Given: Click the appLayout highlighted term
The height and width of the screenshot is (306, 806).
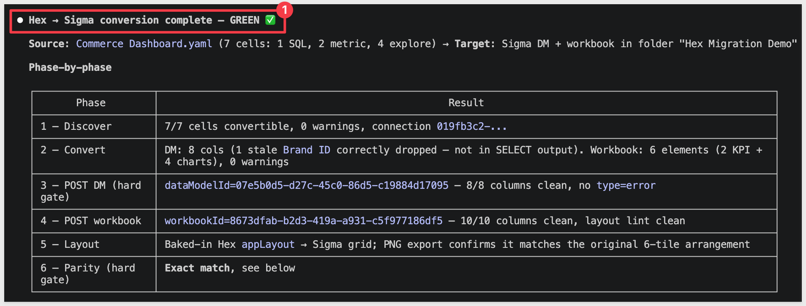Looking at the screenshot, I should click(268, 244).
